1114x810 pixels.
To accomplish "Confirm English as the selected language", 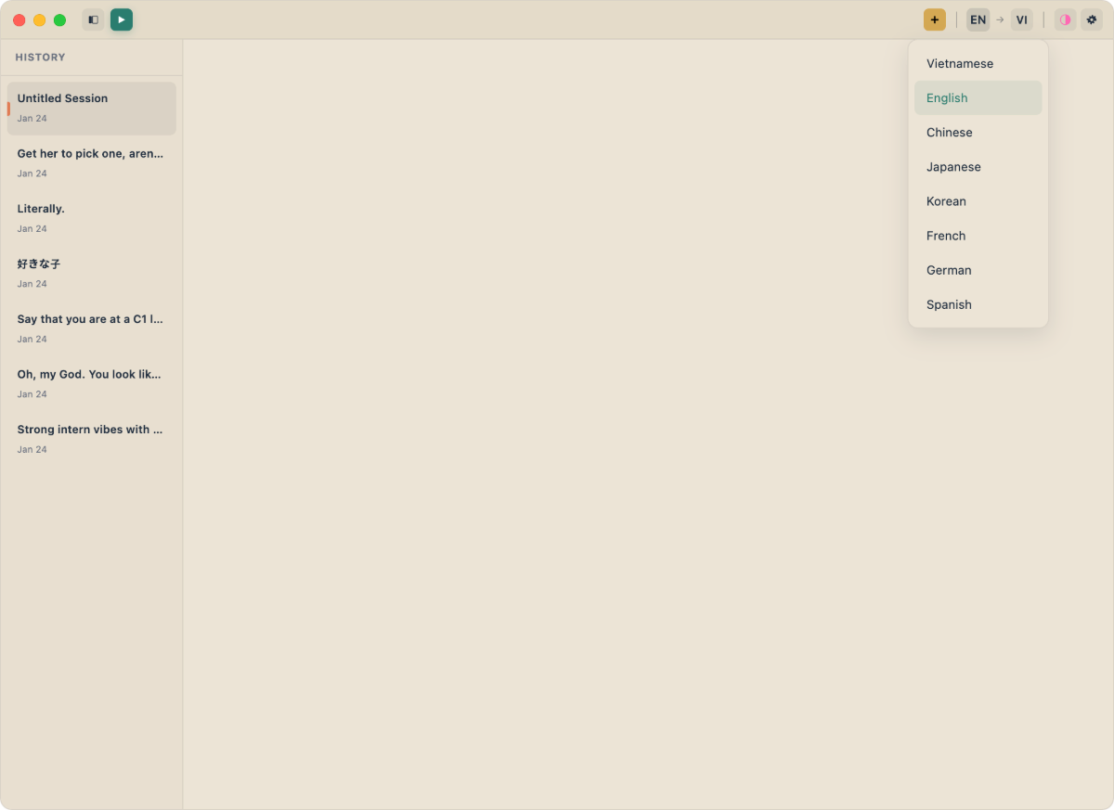I will [x=946, y=97].
